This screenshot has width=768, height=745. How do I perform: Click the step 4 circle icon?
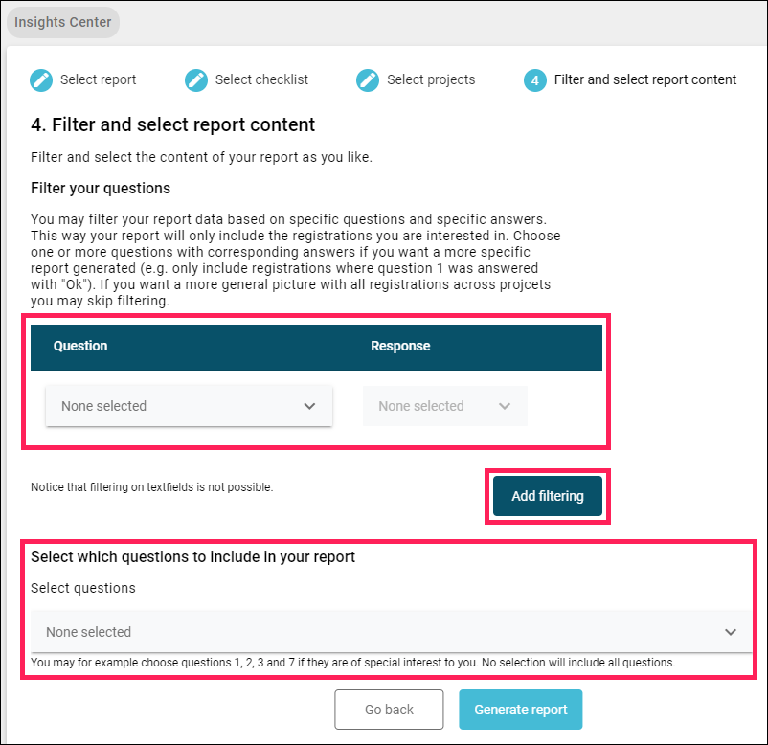click(535, 79)
